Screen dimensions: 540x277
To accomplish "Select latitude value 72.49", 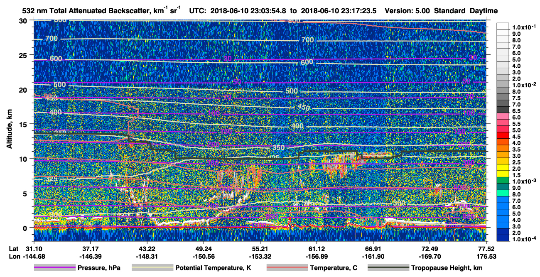I will (x=430, y=248).
